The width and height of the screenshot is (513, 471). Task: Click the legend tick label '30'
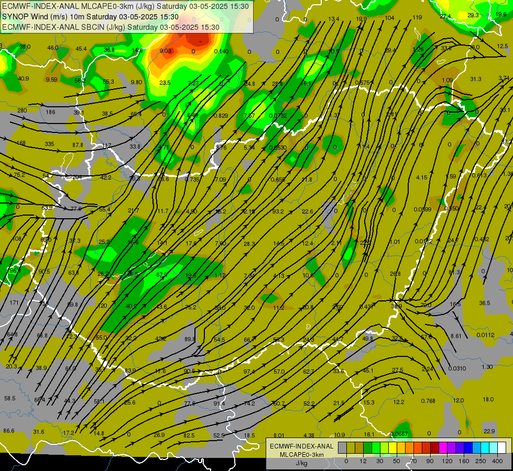tap(380, 461)
